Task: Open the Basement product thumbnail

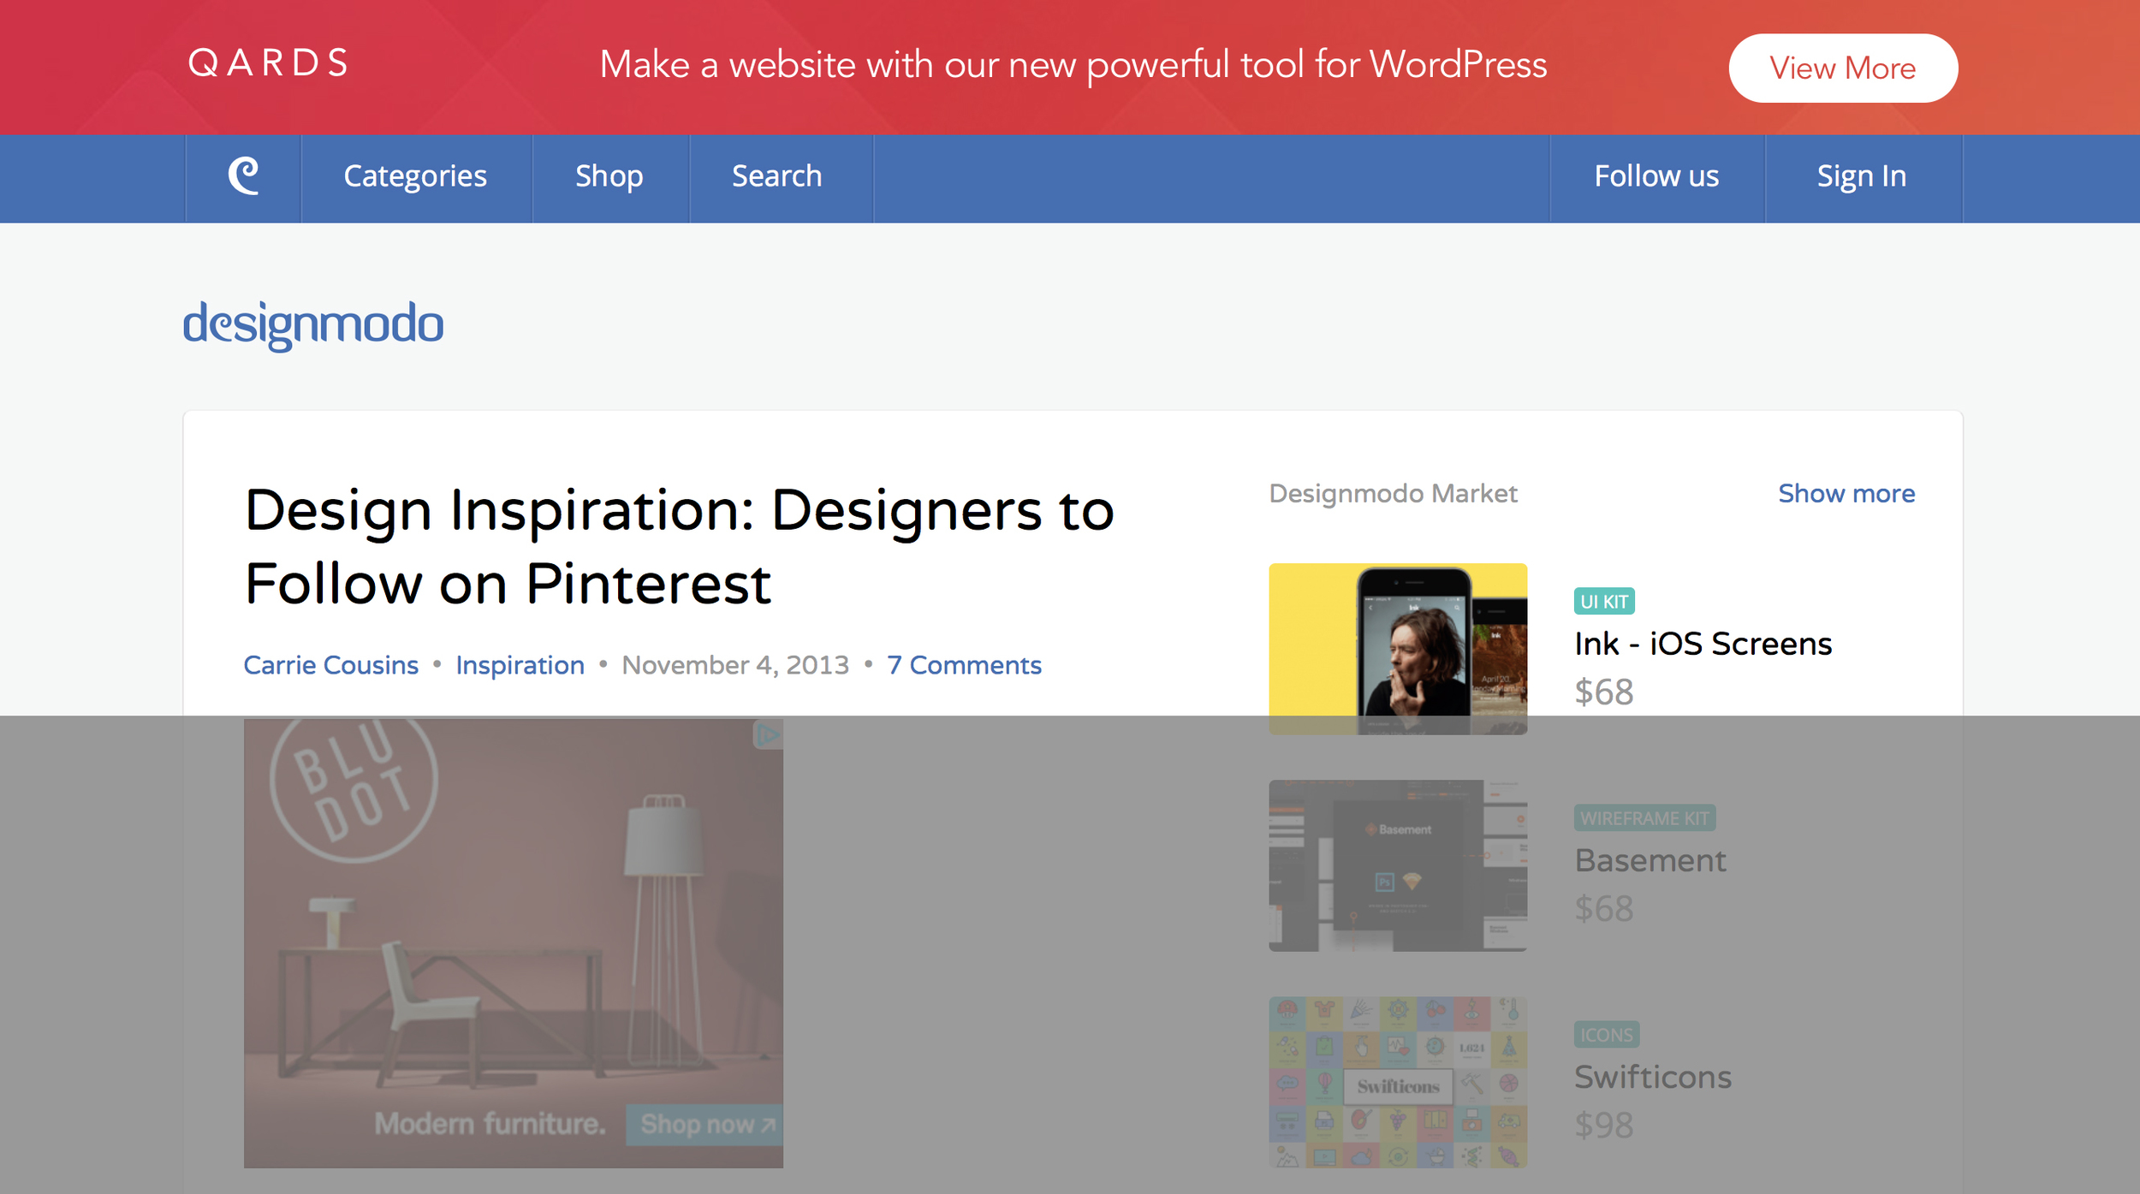Action: coord(1398,864)
